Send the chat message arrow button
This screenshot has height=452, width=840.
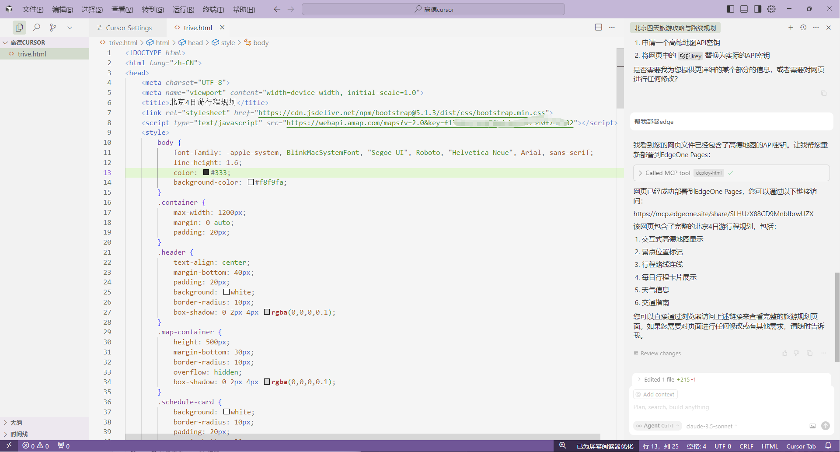click(x=826, y=426)
